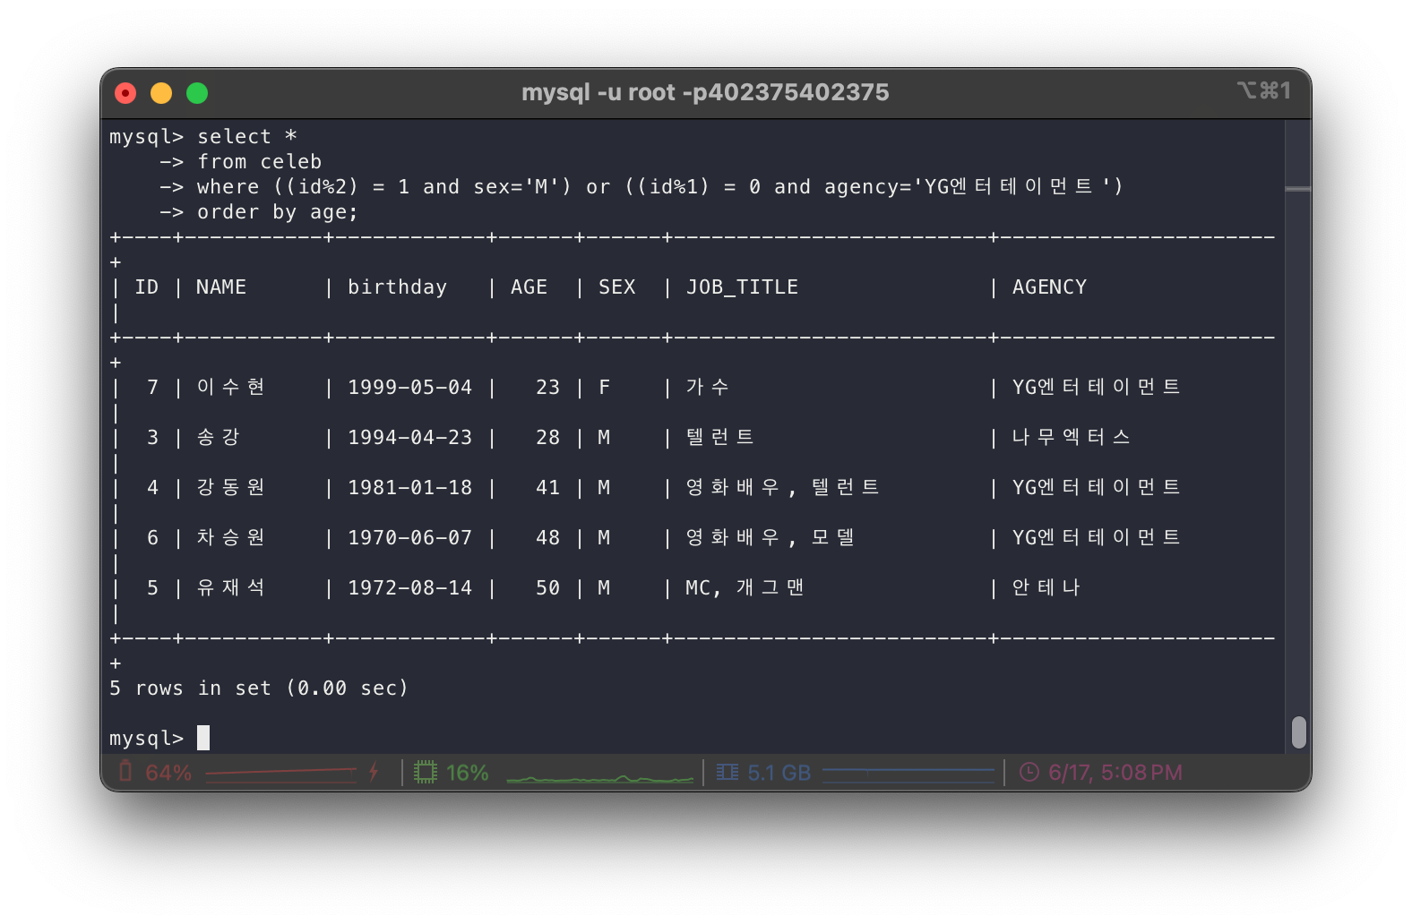Screen dimensions: 1412x924
Task: Click the charging bolt icon
Action: pos(374,772)
